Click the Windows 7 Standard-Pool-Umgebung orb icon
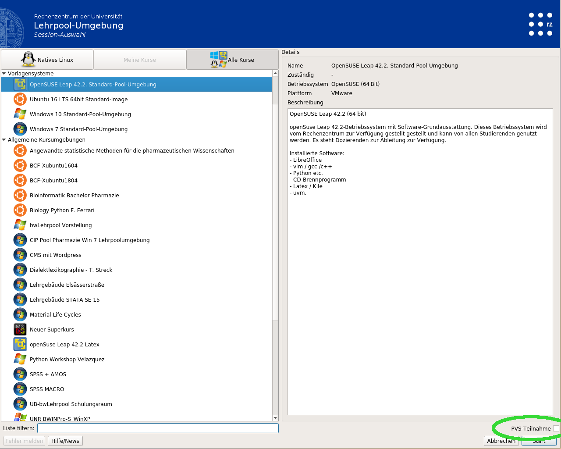Image resolution: width=561 pixels, height=449 pixels. (x=20, y=129)
